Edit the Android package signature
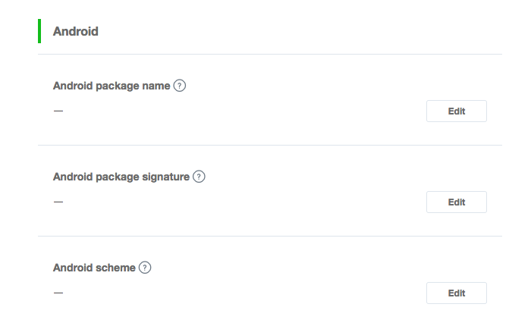 (457, 202)
